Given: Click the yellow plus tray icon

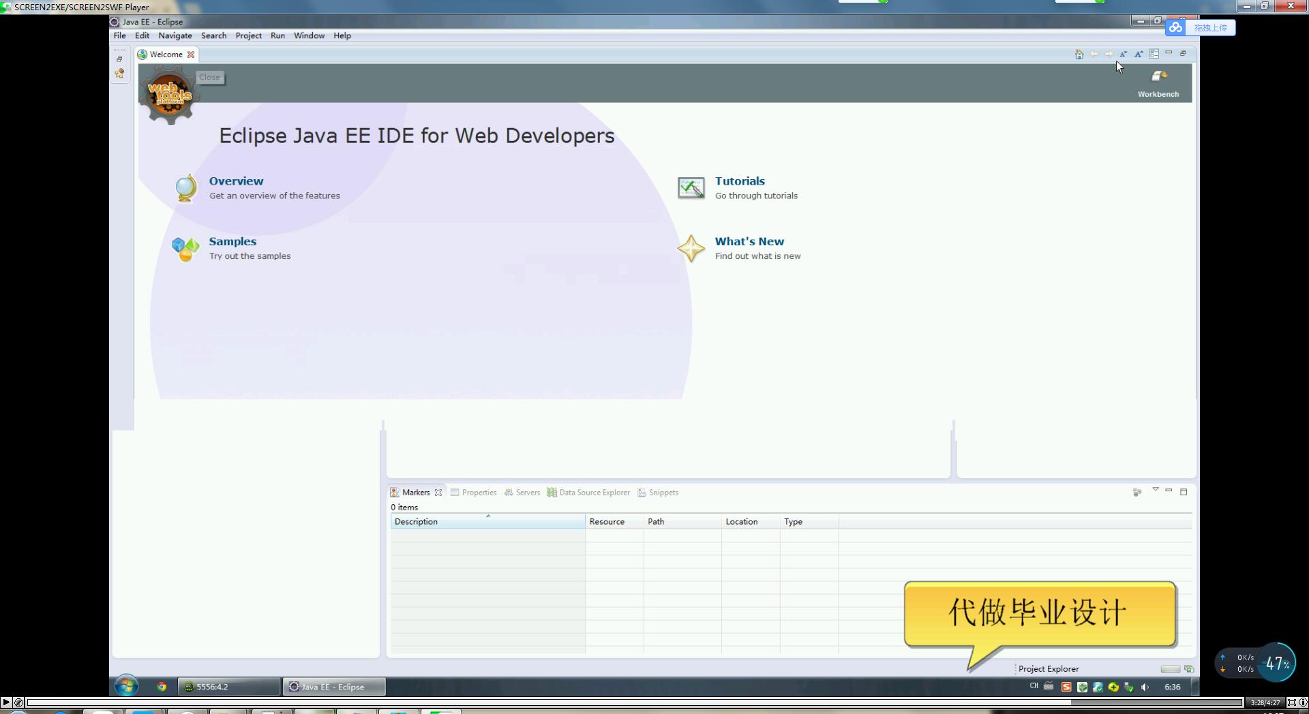Looking at the screenshot, I should coord(1113,687).
